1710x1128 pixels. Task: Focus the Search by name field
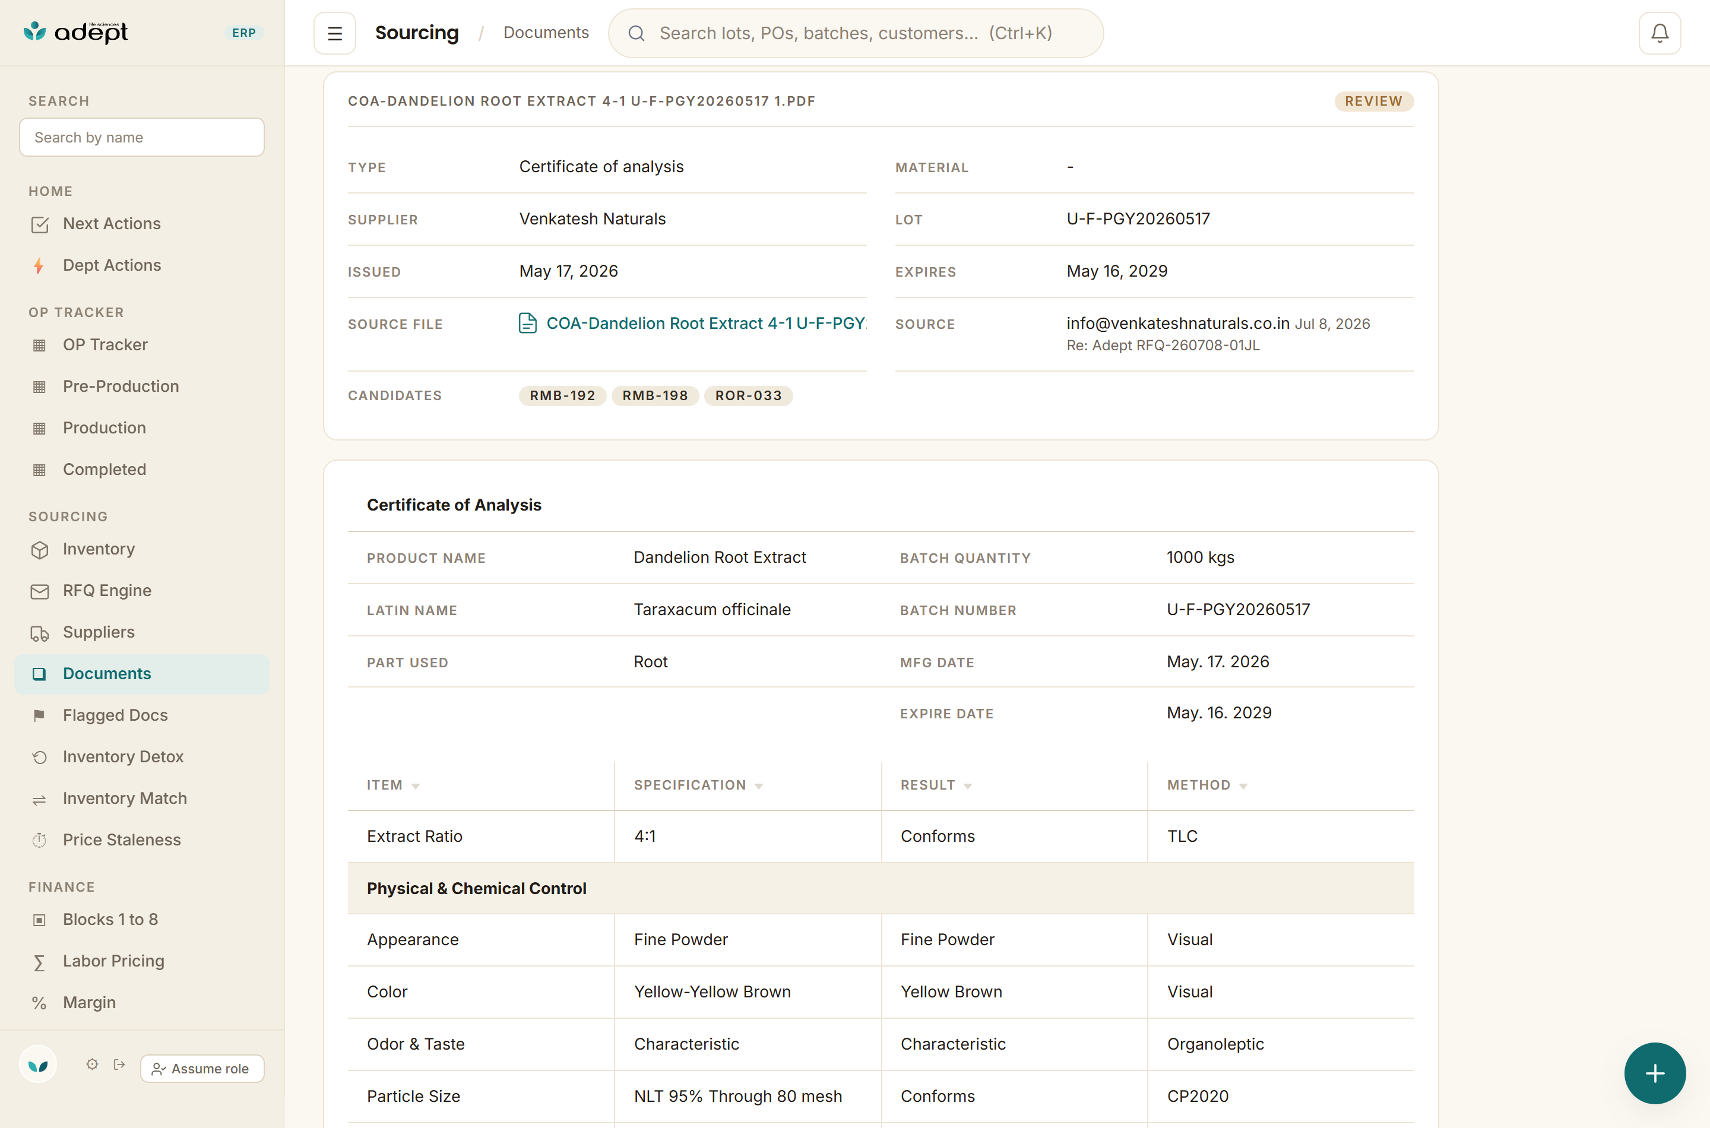142,137
